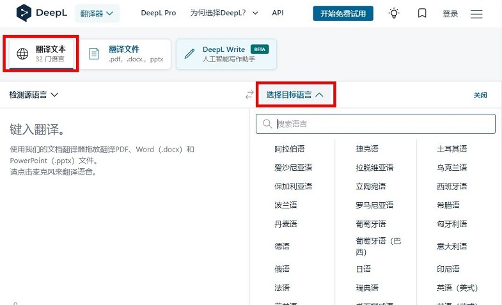
Task: Open 检测源语言 source language dropdown
Action: coord(34,95)
